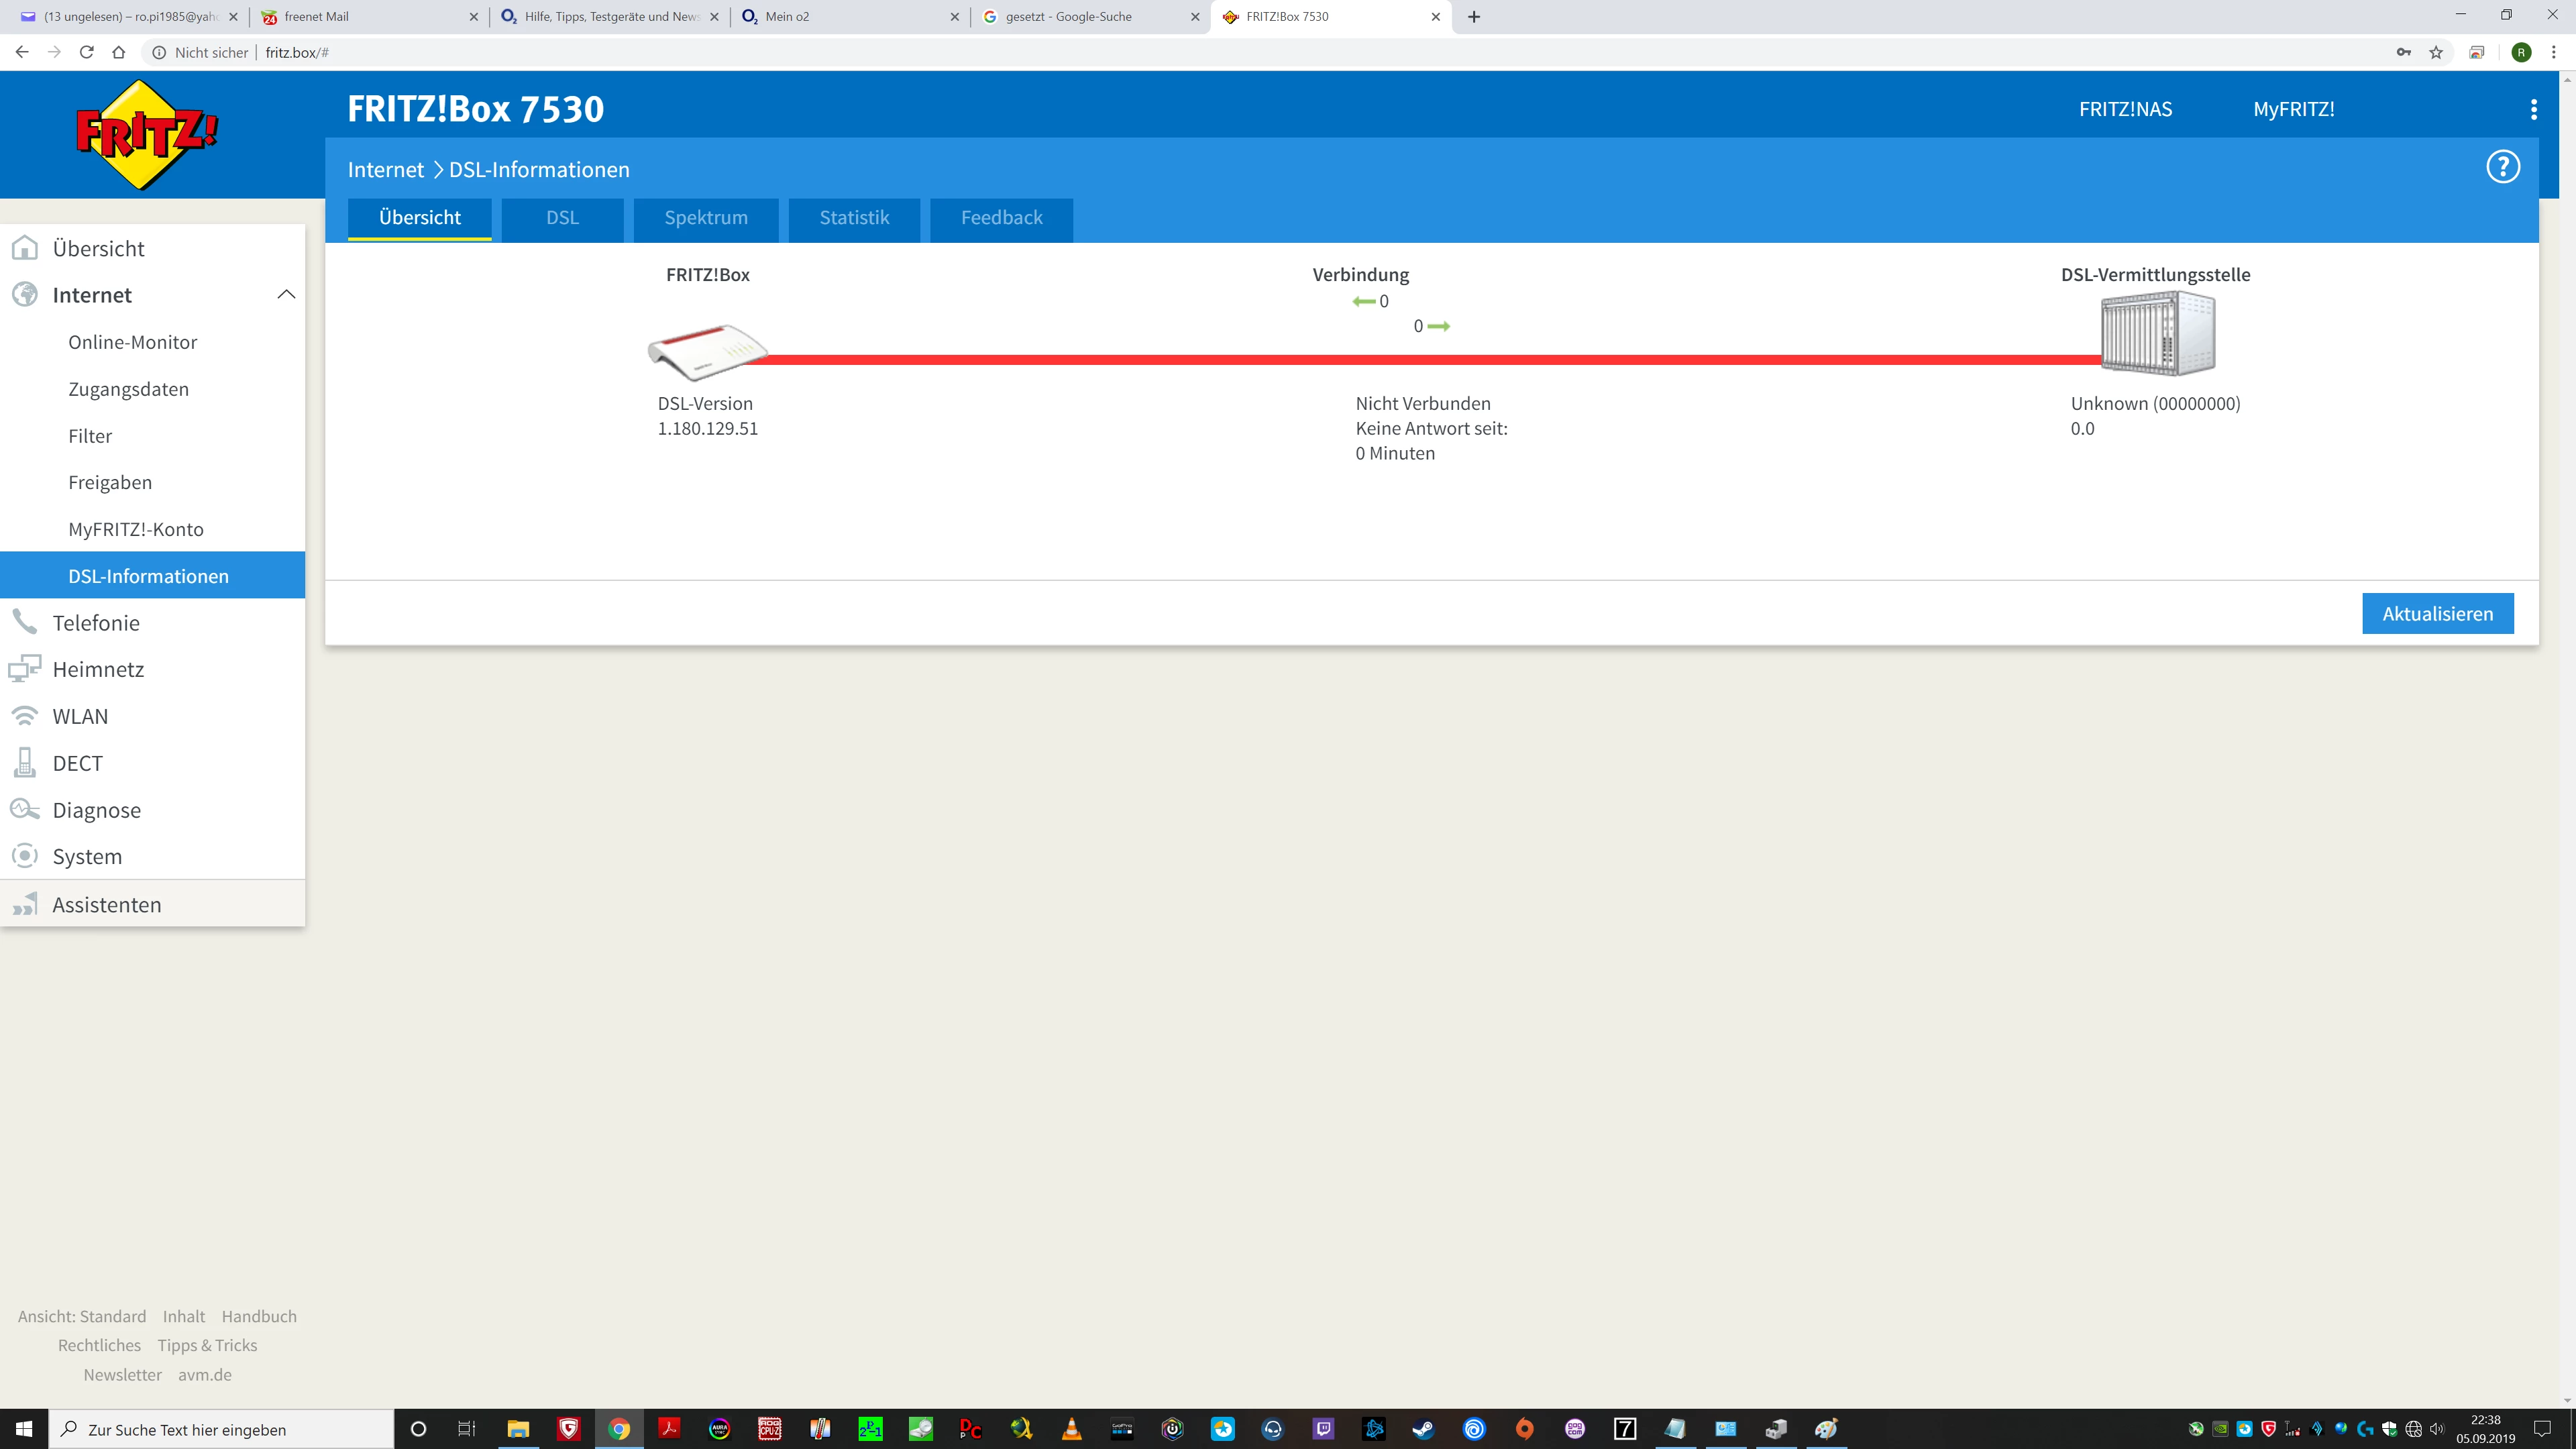
Task: Open Online-Monitor in the sidebar
Action: pos(132,342)
